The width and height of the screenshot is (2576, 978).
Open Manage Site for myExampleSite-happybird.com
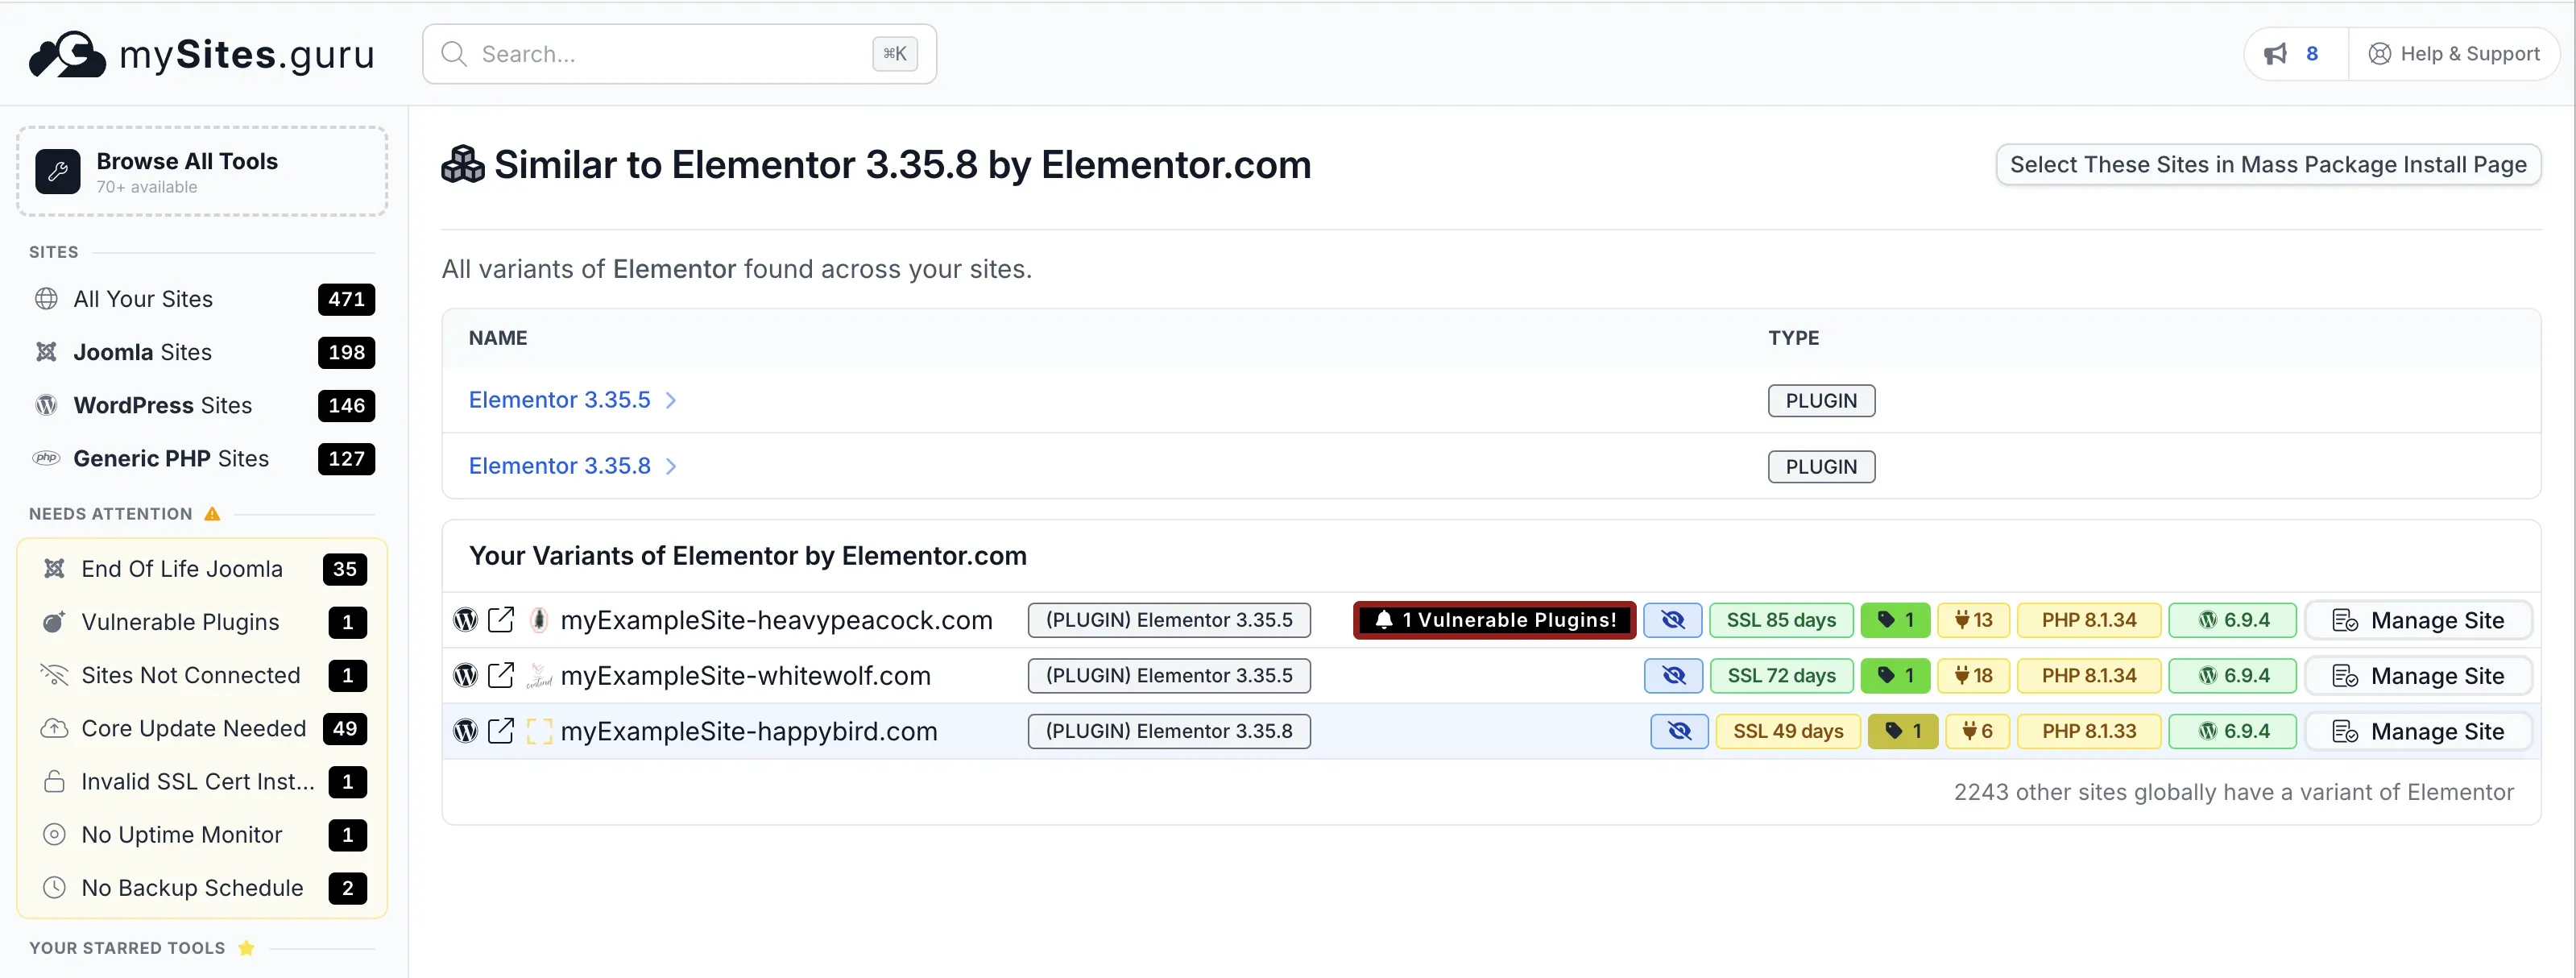click(x=2419, y=731)
